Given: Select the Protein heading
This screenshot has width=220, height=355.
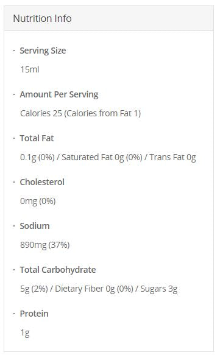Looking at the screenshot, I should [34, 314].
